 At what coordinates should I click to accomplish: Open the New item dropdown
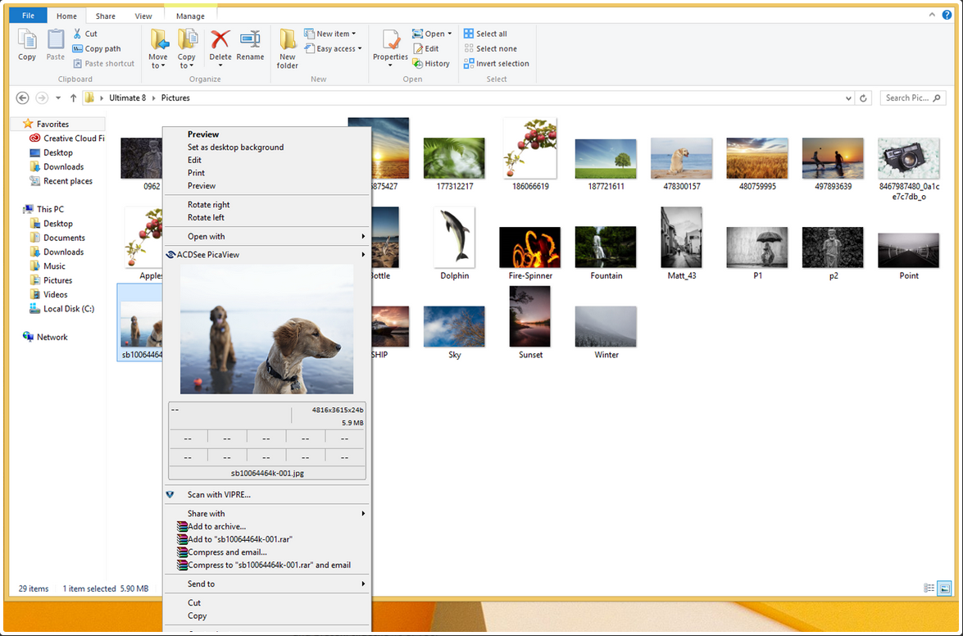pos(330,34)
